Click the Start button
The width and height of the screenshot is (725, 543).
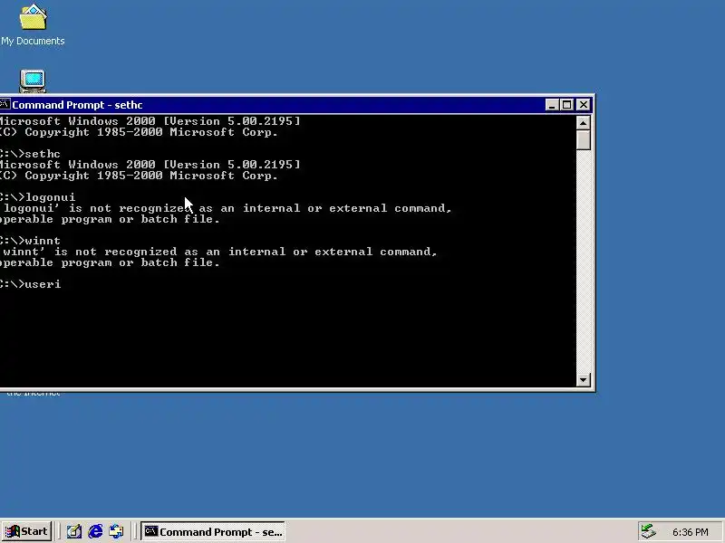27,531
